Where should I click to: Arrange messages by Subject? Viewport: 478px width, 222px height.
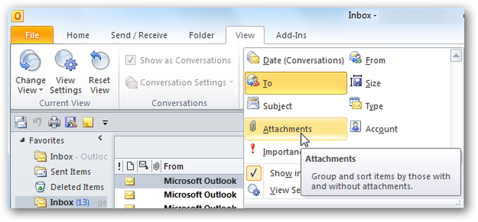click(x=295, y=106)
